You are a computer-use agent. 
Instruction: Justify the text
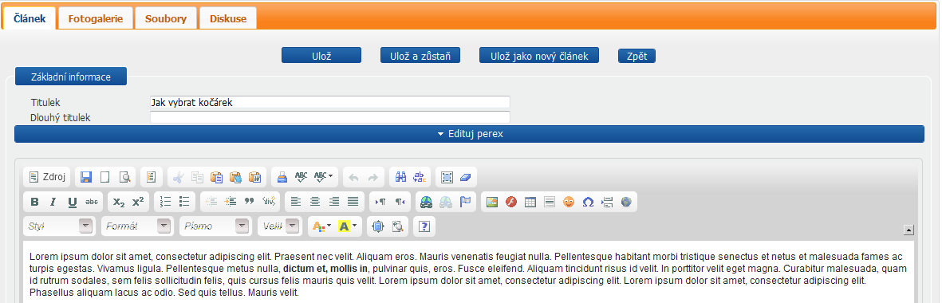[x=353, y=203]
